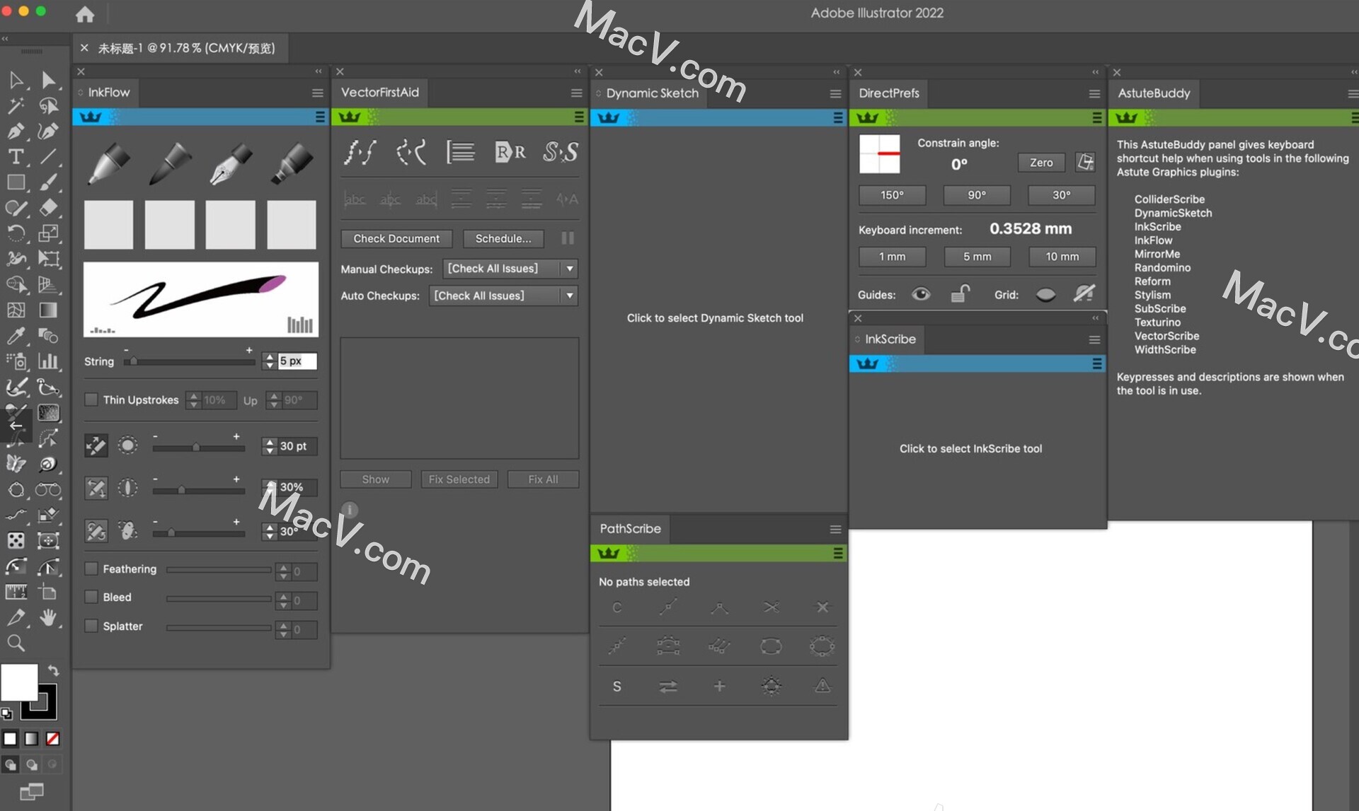Screen dimensions: 1359x811
Task: Click the Delete anchor point tool in PathScribe
Action: click(x=820, y=607)
